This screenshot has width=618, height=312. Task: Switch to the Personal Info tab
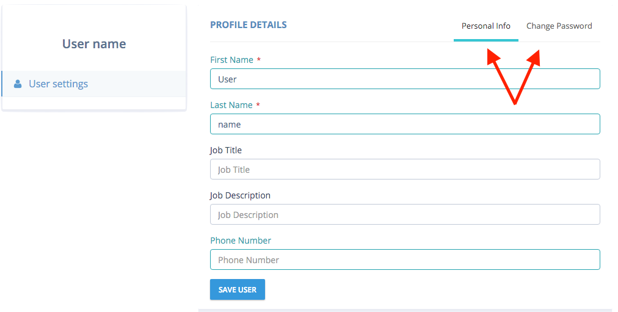[x=486, y=26]
